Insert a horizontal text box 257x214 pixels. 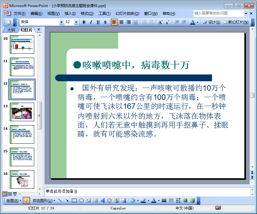coord(88,200)
